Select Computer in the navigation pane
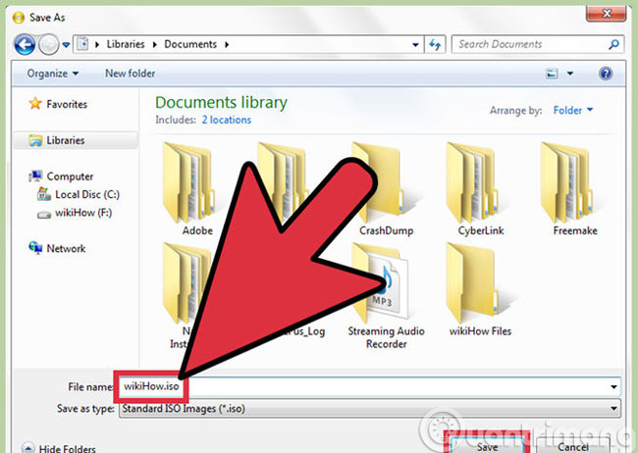The height and width of the screenshot is (453, 638). [70, 176]
